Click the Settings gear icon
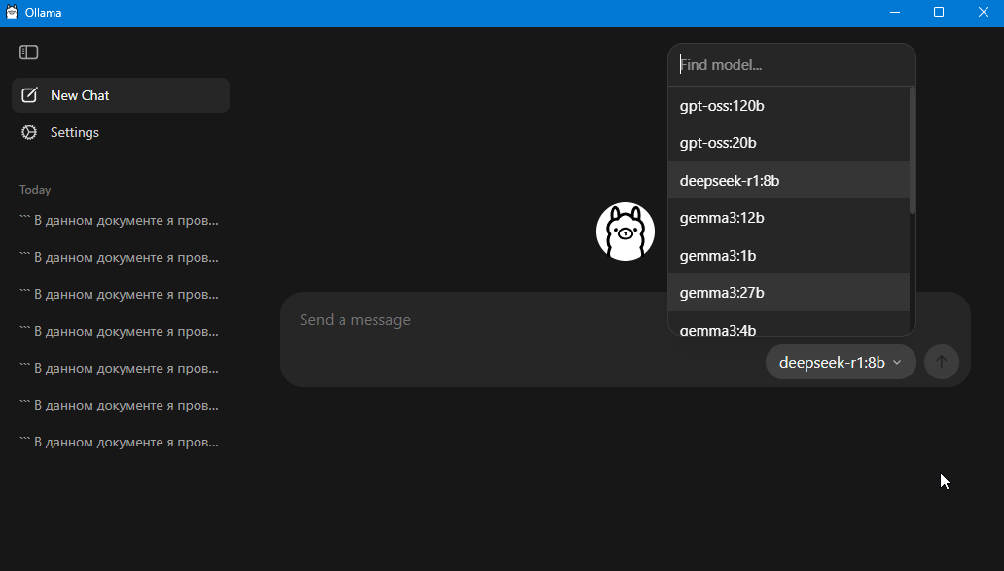This screenshot has height=571, width=1004. [29, 132]
